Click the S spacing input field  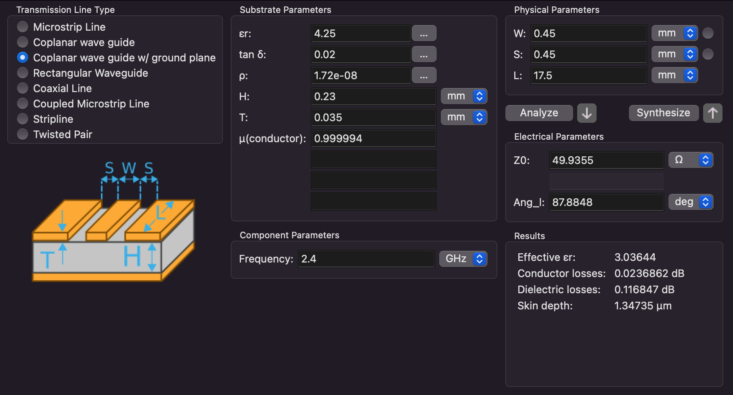pyautogui.click(x=588, y=55)
